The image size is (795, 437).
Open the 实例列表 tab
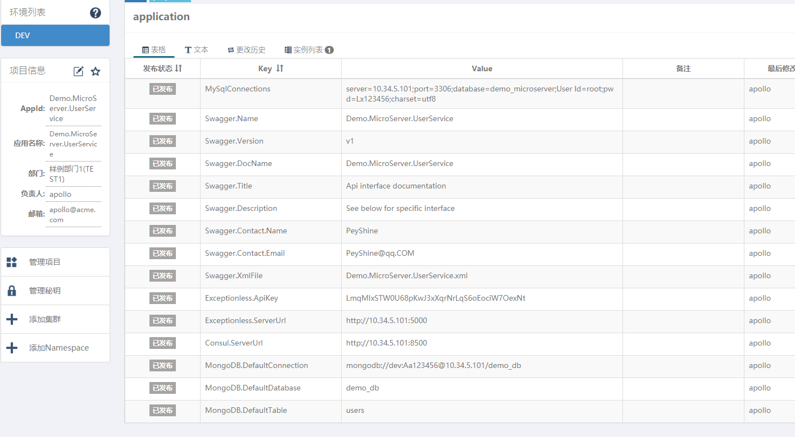point(309,50)
